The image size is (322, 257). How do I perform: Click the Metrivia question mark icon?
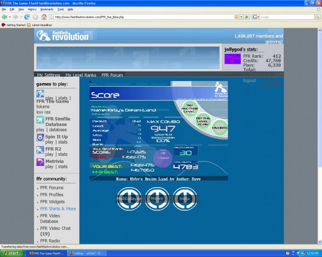(40, 162)
